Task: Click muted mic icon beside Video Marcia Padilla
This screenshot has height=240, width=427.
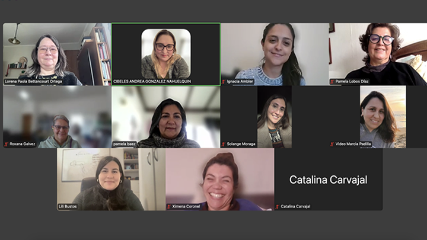Action: coord(332,144)
